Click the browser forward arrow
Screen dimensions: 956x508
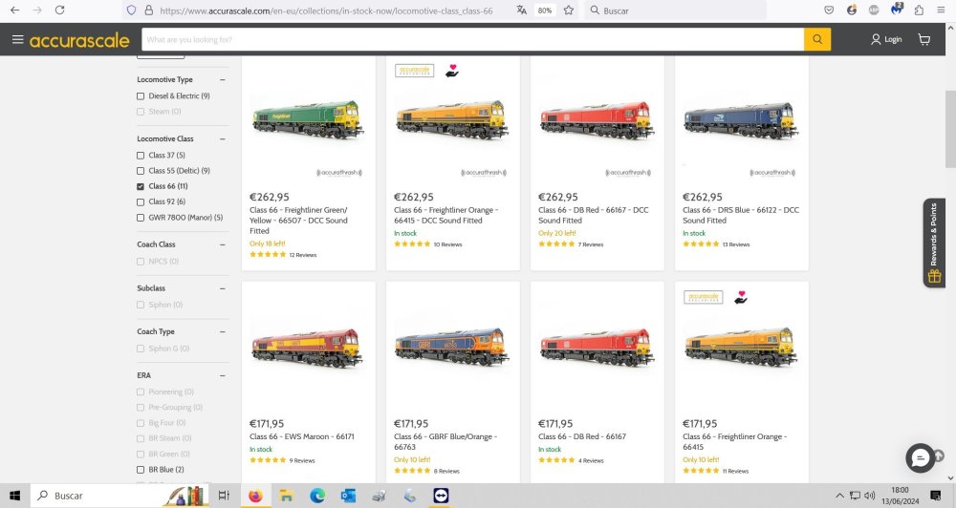point(37,11)
